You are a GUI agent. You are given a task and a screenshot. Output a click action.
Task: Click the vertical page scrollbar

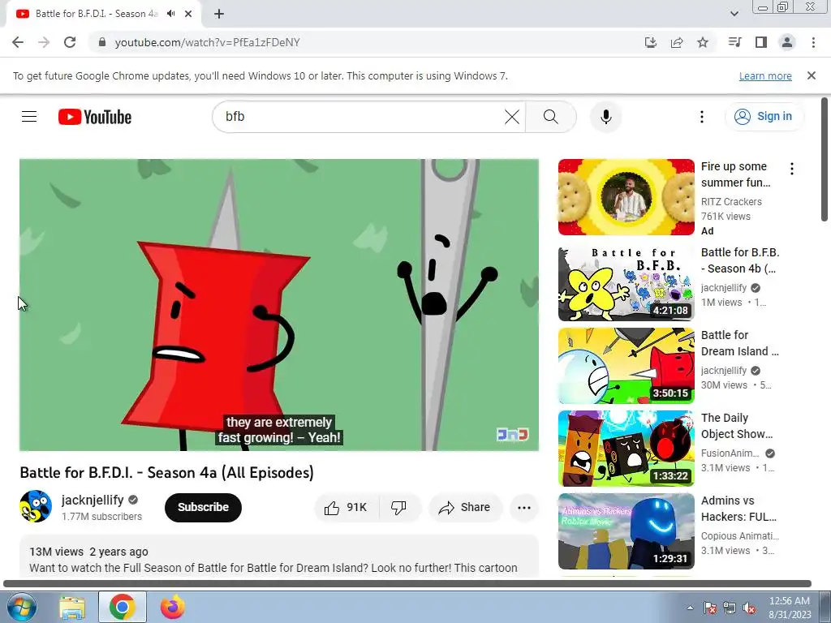[825, 159]
